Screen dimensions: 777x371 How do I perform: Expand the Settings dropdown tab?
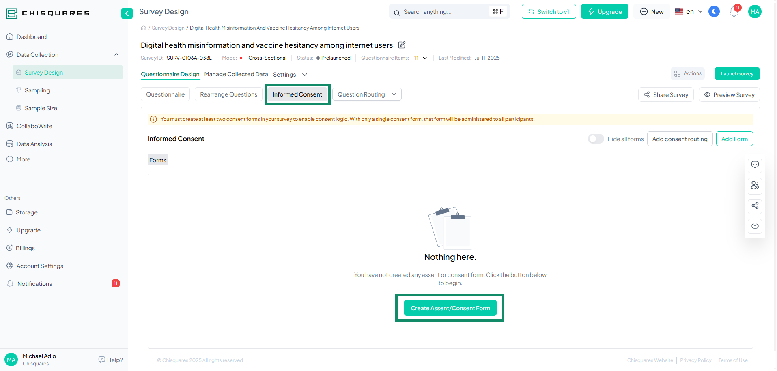pos(290,75)
